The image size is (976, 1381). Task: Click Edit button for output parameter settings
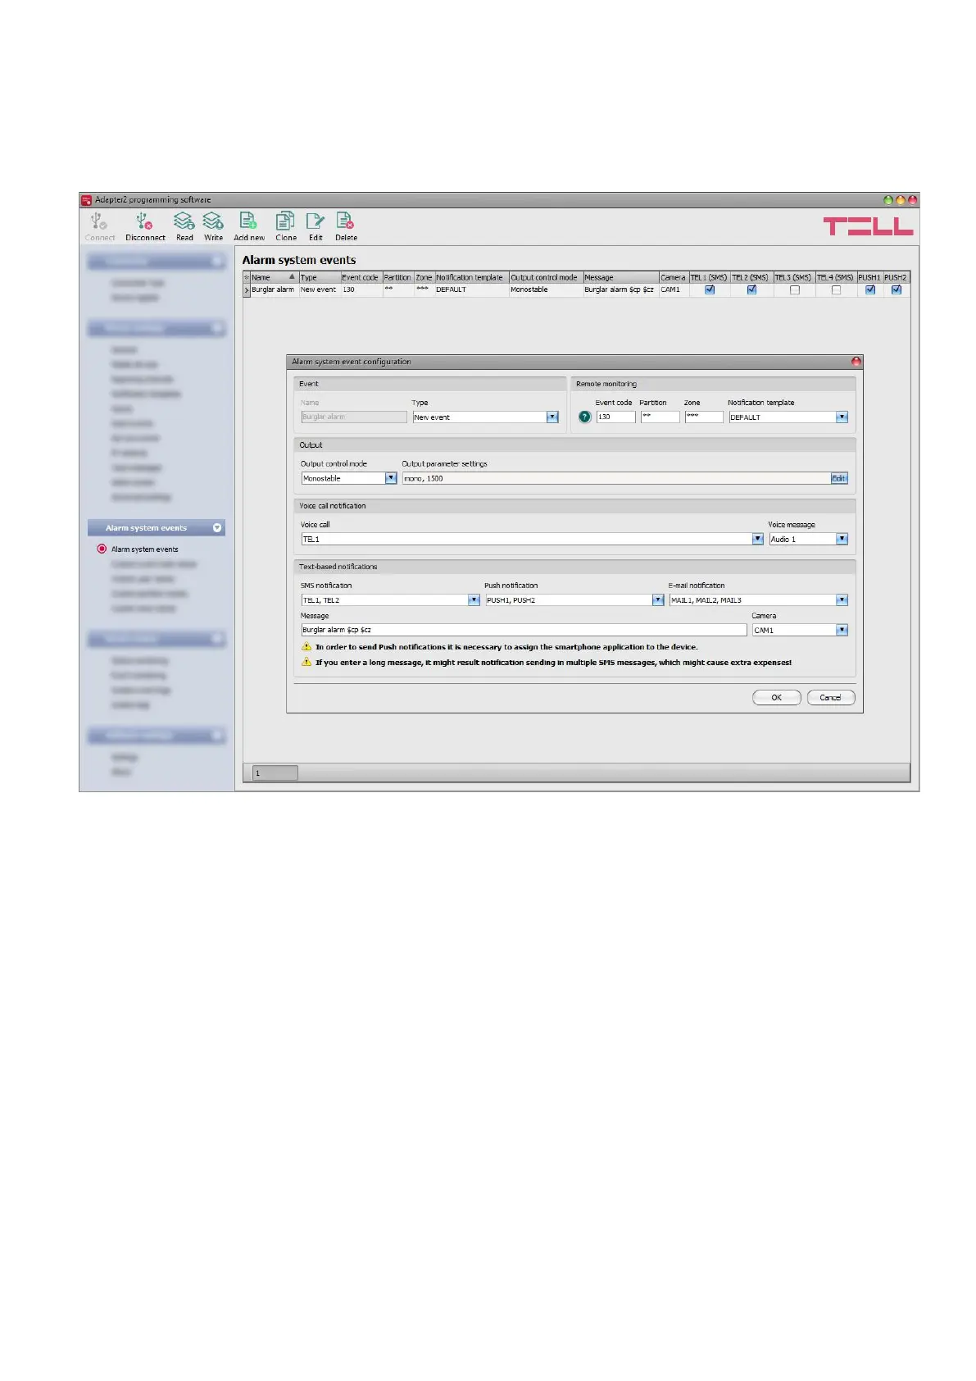839,478
